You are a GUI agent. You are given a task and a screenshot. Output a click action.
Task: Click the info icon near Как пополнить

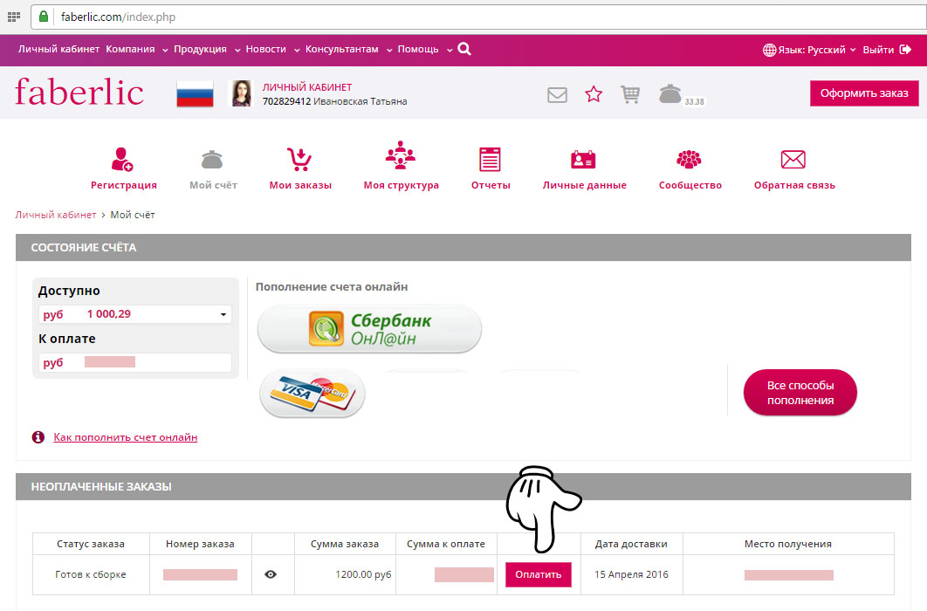[38, 437]
